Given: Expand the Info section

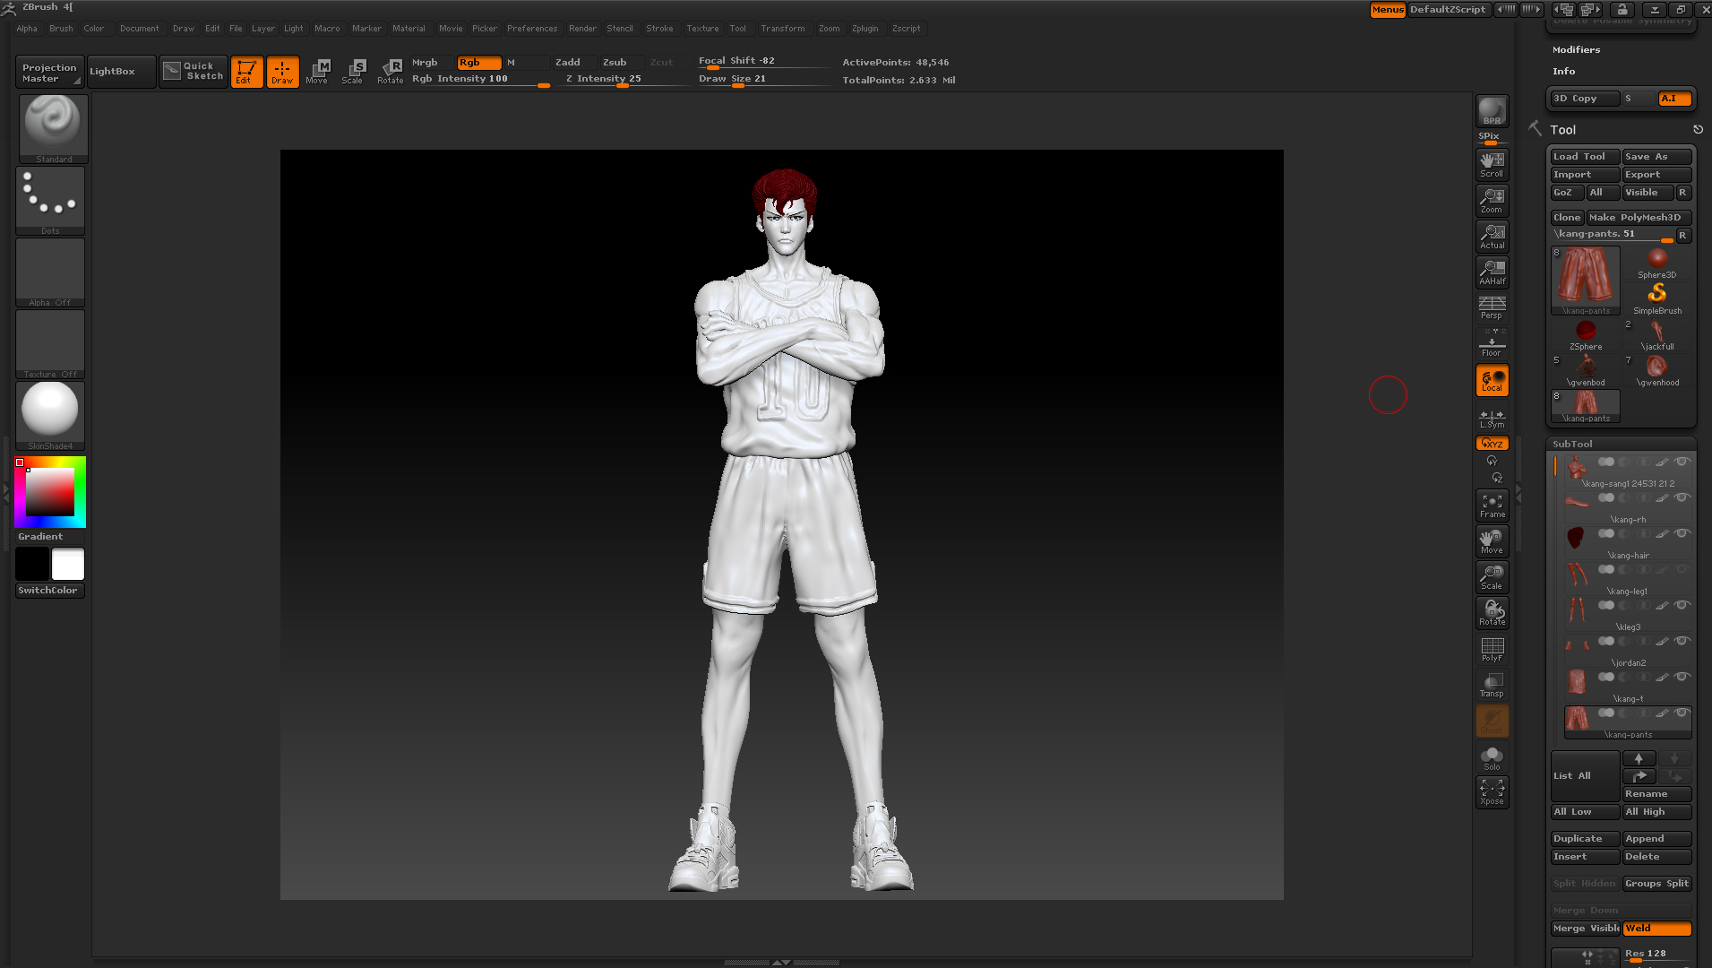Looking at the screenshot, I should [1563, 71].
